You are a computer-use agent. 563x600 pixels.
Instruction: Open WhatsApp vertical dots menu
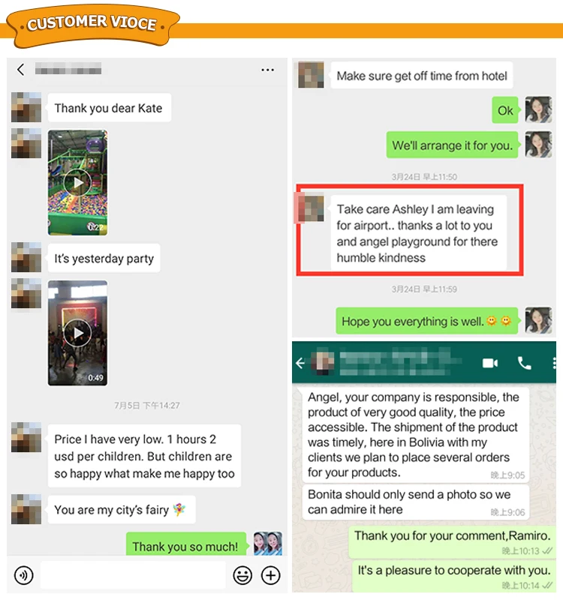tap(554, 363)
